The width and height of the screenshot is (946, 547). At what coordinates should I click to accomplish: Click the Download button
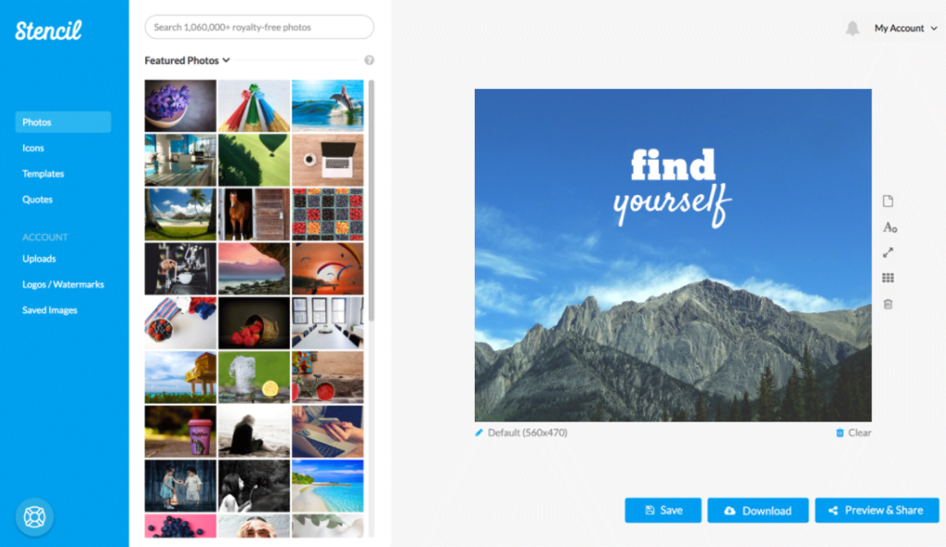[758, 511]
